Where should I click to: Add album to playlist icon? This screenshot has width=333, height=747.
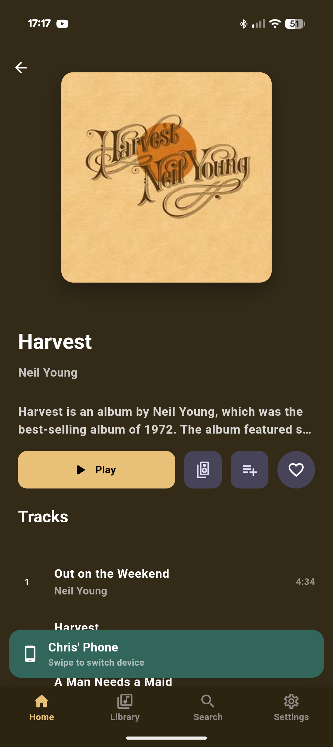tap(249, 470)
